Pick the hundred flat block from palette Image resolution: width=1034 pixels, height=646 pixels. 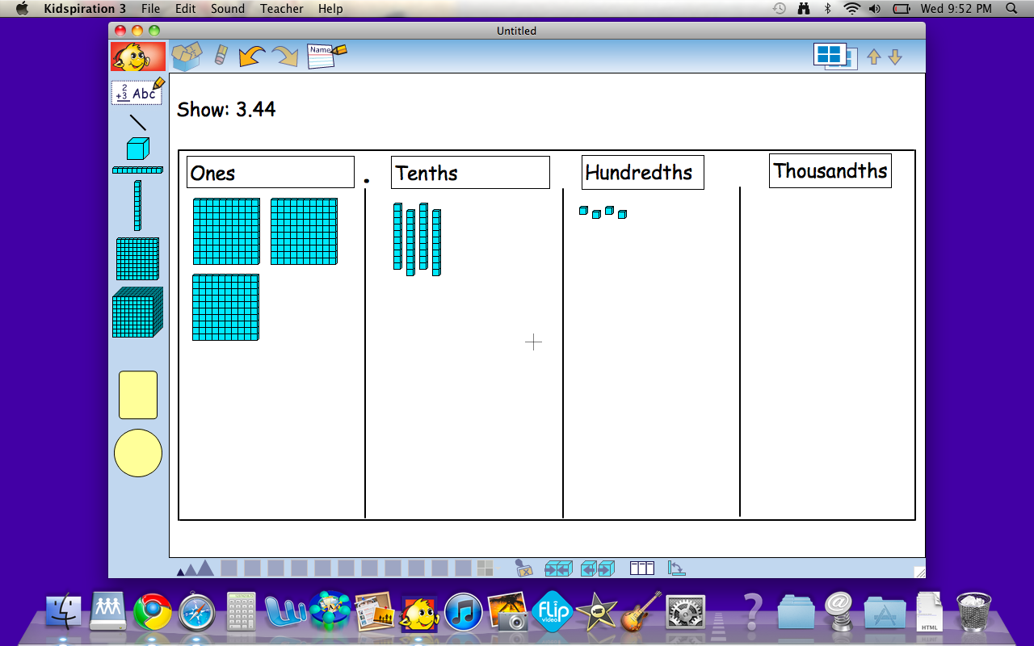point(137,258)
